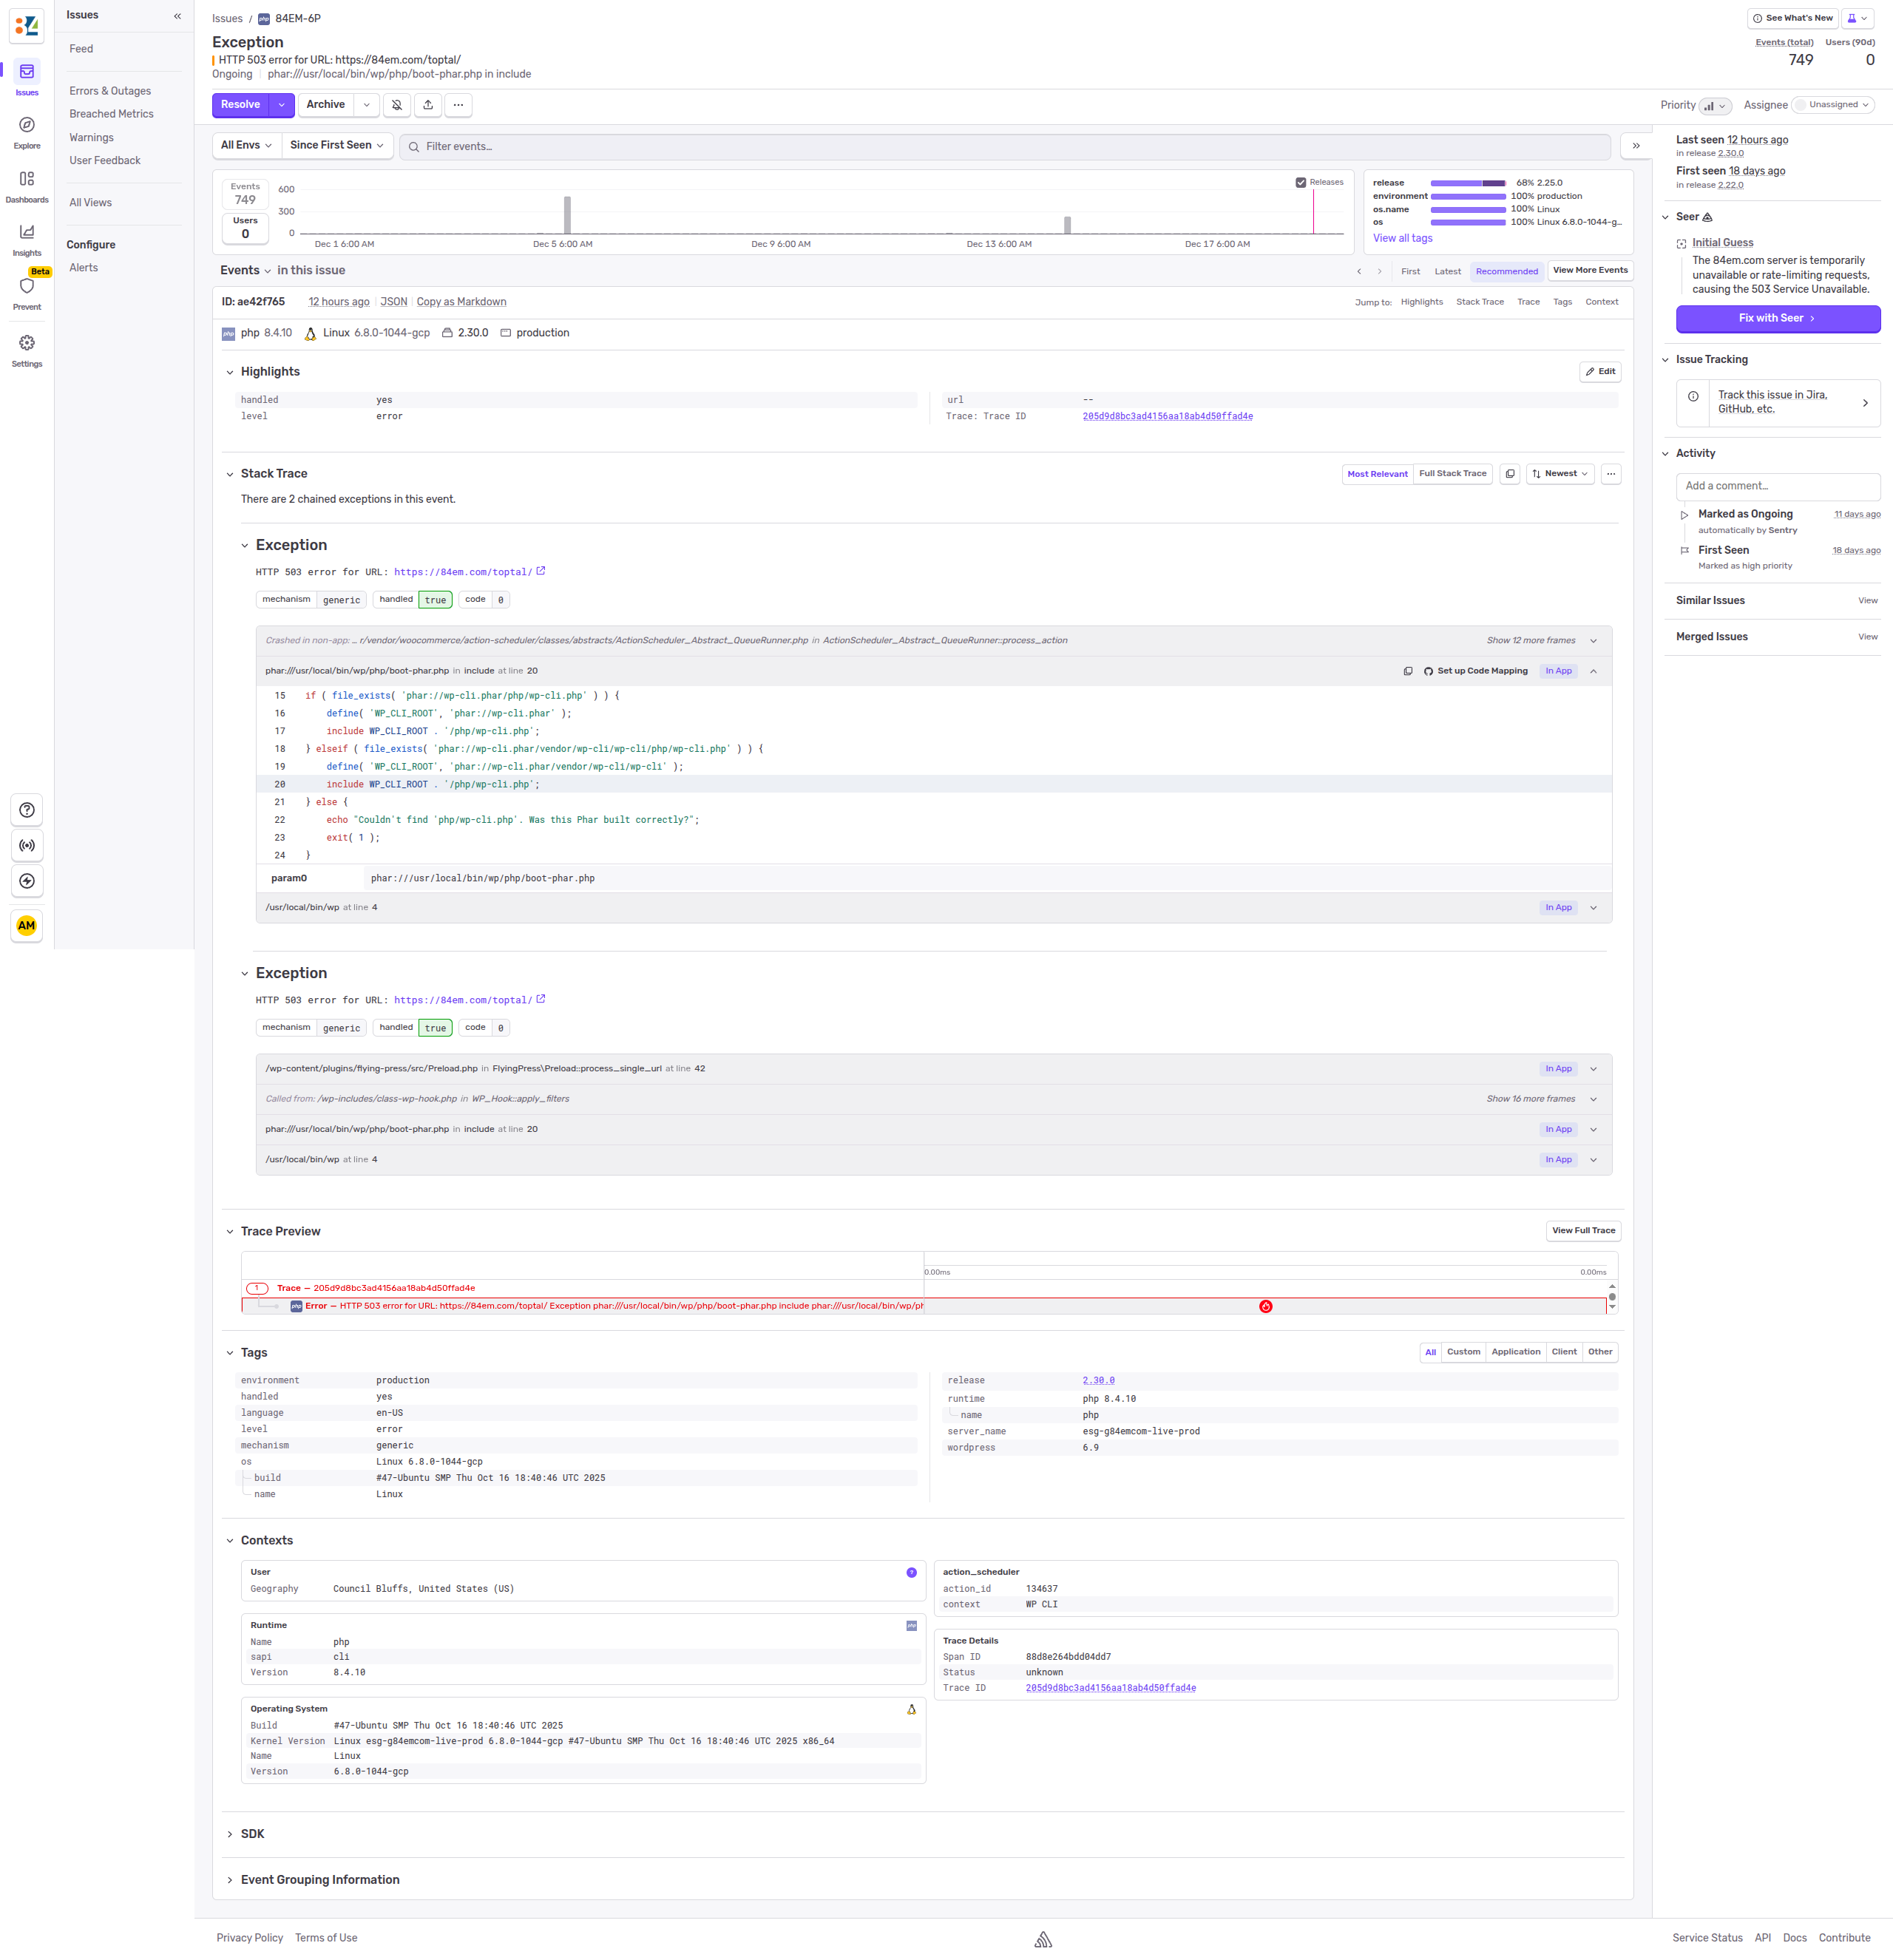
Task: Toggle the Releases checkbox above the chart
Action: pyautogui.click(x=1301, y=182)
